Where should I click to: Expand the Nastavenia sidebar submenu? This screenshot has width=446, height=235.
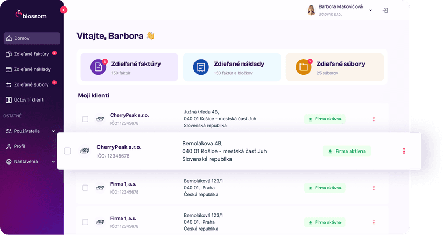(53, 161)
